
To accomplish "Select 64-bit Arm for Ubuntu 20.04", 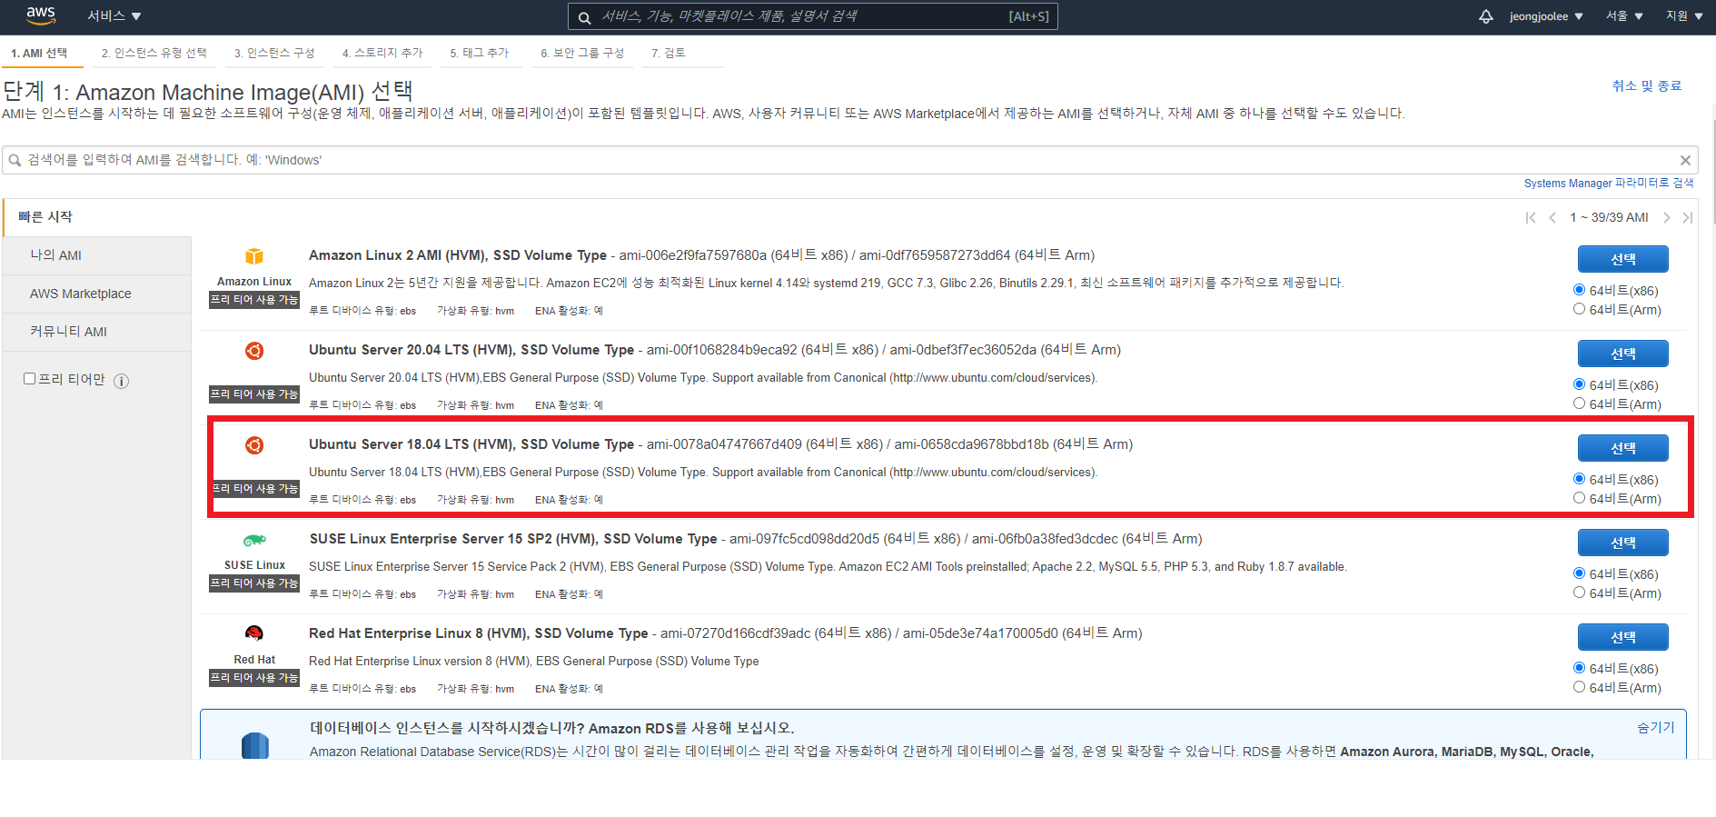I will tap(1579, 404).
